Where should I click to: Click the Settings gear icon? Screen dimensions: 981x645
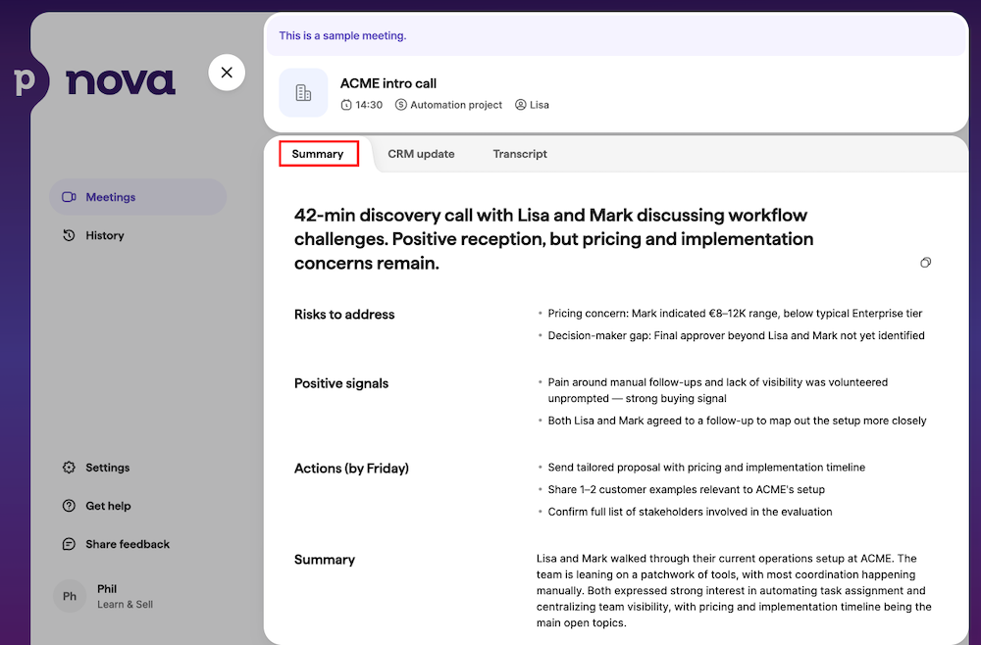[69, 468]
